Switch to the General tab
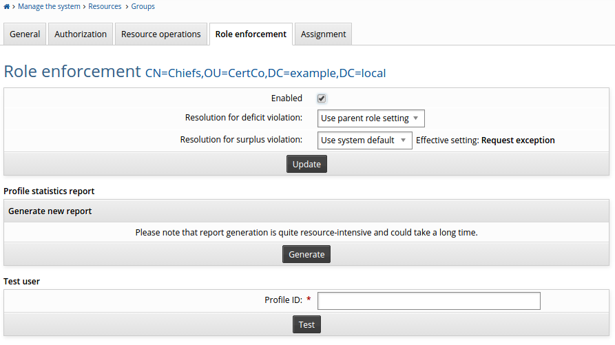The width and height of the screenshot is (615, 345). coord(25,34)
